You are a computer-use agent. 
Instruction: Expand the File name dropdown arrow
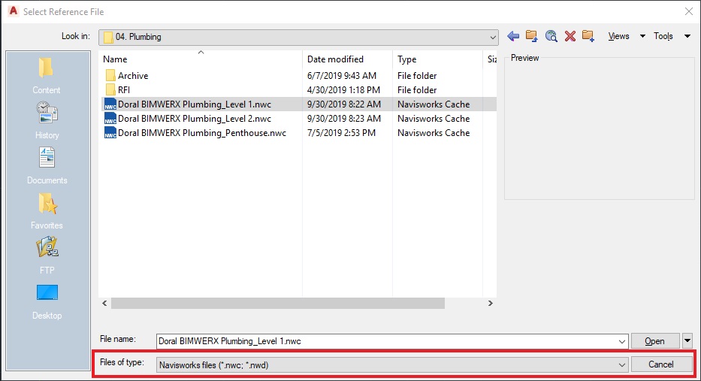pyautogui.click(x=622, y=341)
